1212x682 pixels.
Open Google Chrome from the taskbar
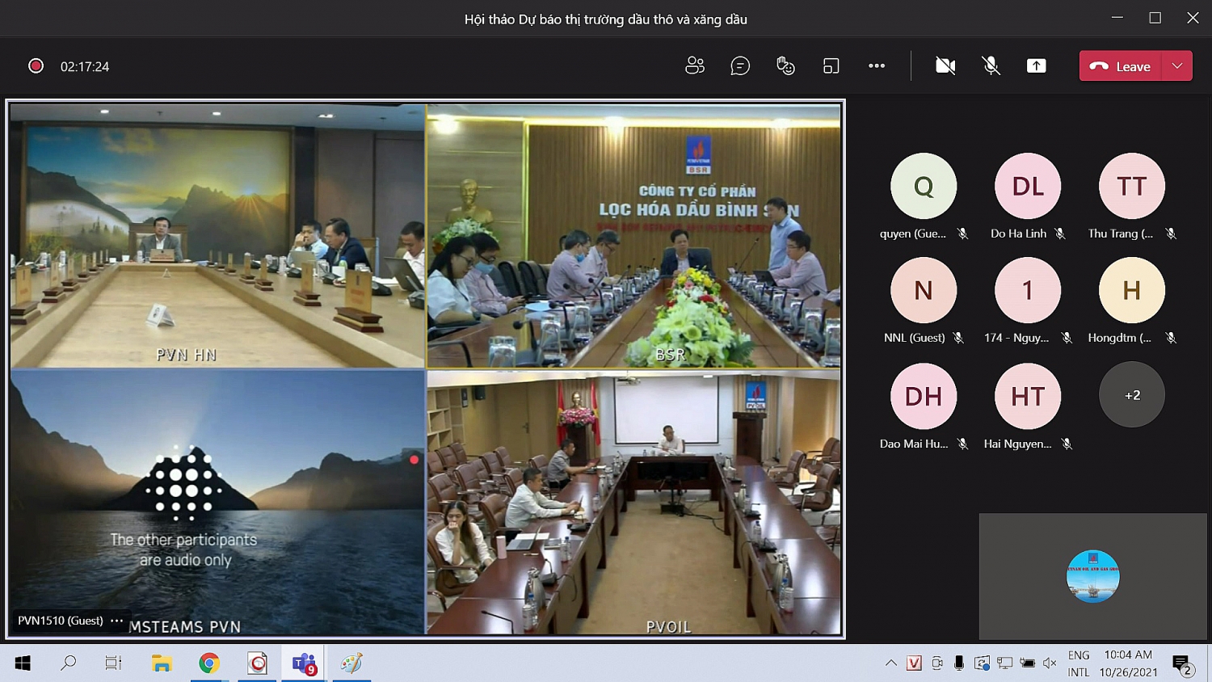click(x=209, y=663)
